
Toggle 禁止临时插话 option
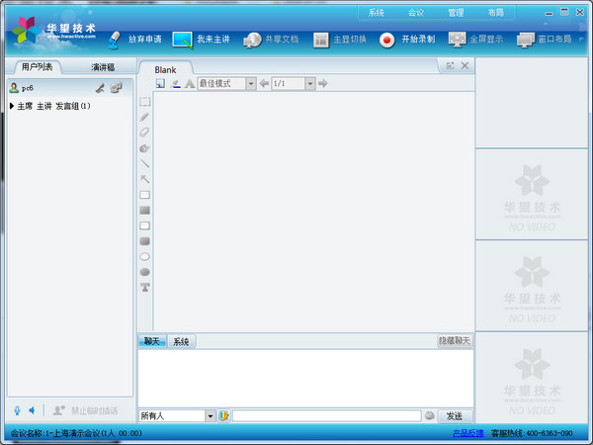85,410
